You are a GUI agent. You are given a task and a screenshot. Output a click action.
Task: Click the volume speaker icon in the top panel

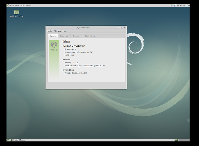point(171,5)
